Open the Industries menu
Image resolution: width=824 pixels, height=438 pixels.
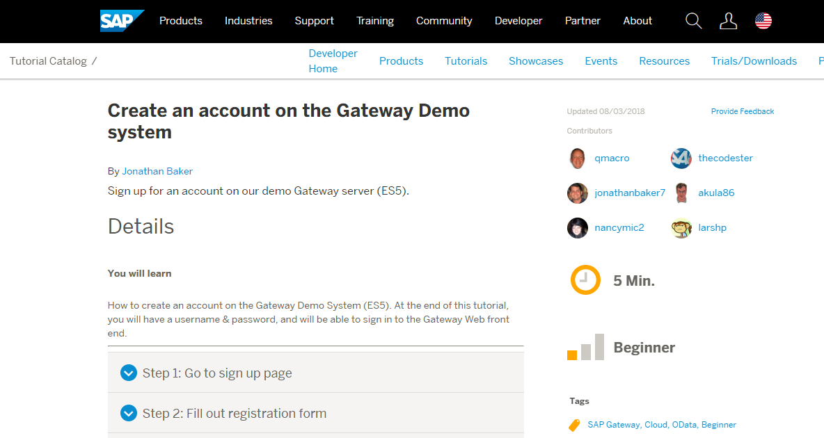pyautogui.click(x=248, y=21)
